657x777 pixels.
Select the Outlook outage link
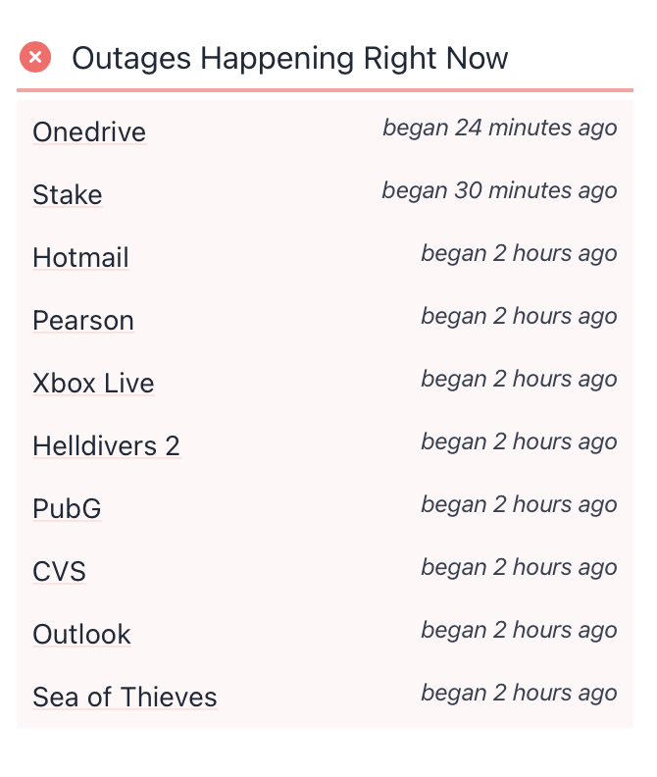(x=81, y=635)
